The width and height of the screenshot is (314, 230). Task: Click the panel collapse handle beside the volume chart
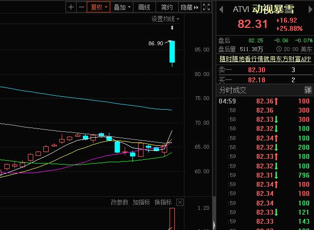point(214,225)
